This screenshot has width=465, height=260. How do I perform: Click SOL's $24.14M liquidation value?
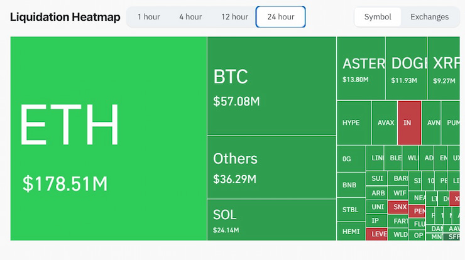[226, 230]
